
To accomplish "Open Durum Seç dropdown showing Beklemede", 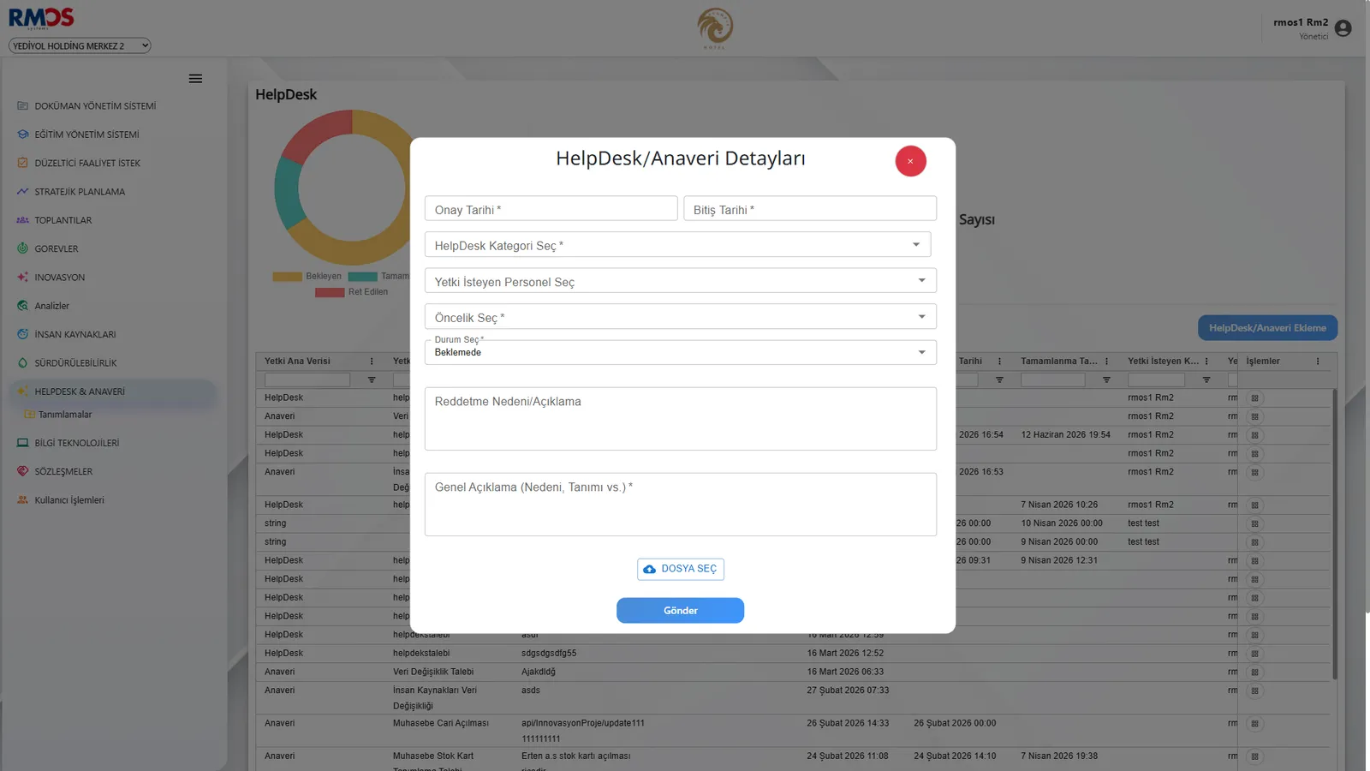I will [680, 352].
